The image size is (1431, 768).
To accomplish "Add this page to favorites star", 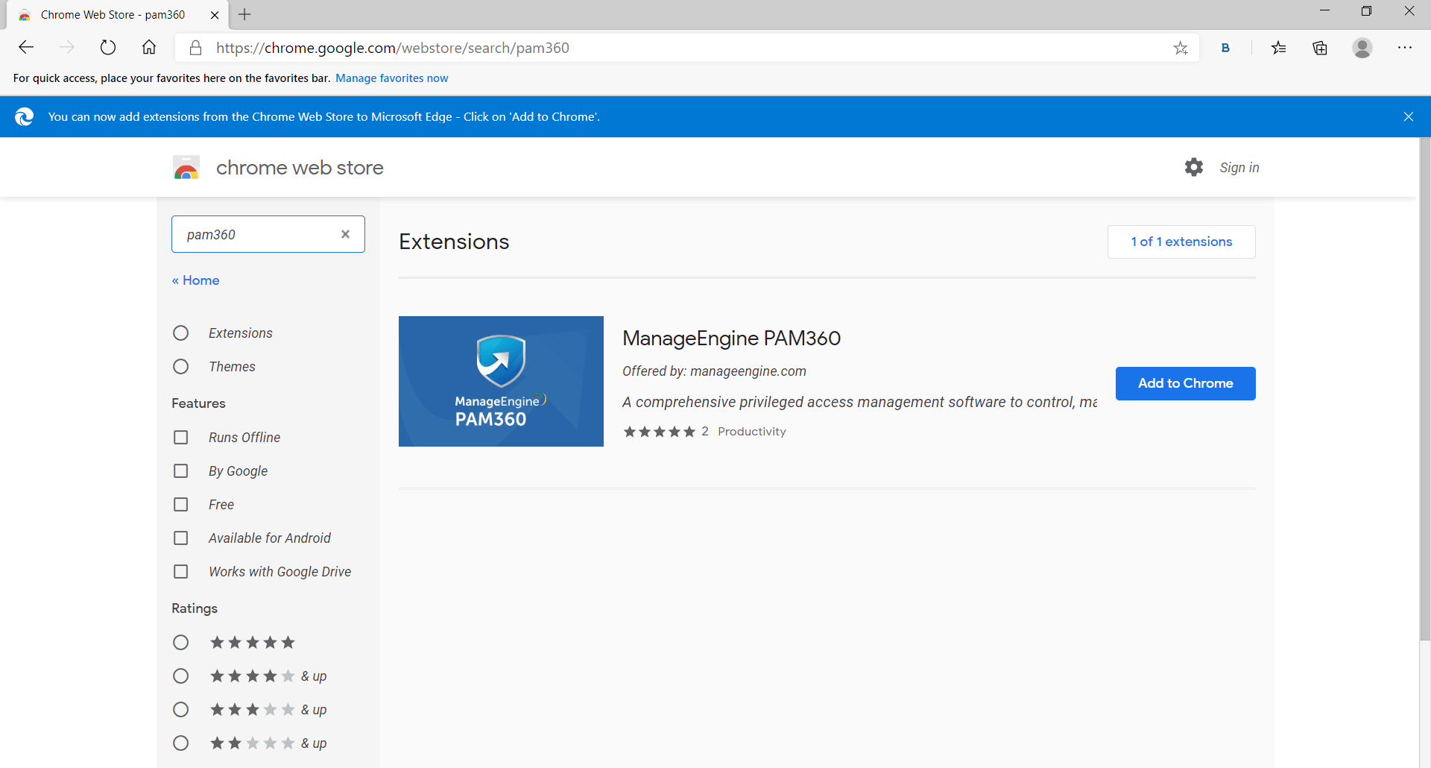I will [1181, 48].
